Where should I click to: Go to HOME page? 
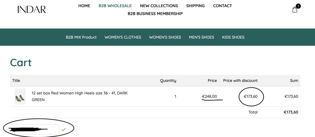coord(84,6)
